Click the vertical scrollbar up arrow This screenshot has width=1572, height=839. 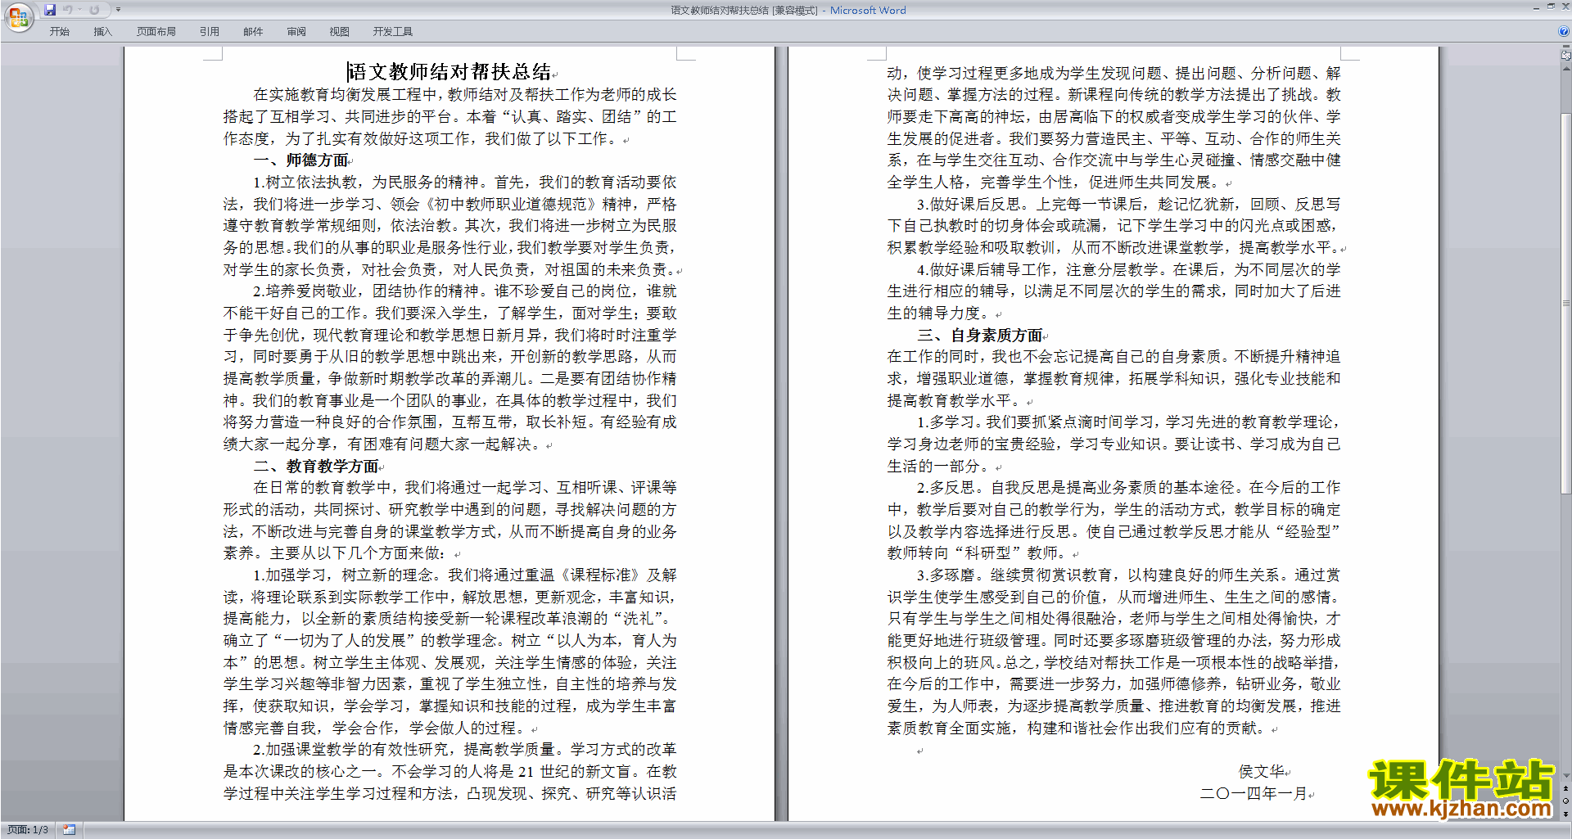coord(1566,67)
